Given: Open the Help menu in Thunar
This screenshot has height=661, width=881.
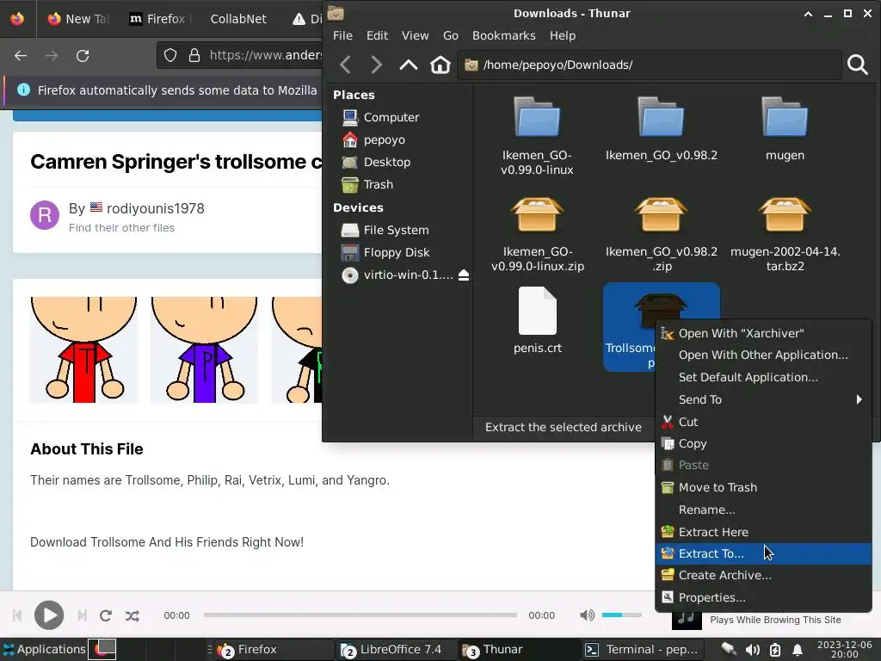Looking at the screenshot, I should (x=563, y=35).
